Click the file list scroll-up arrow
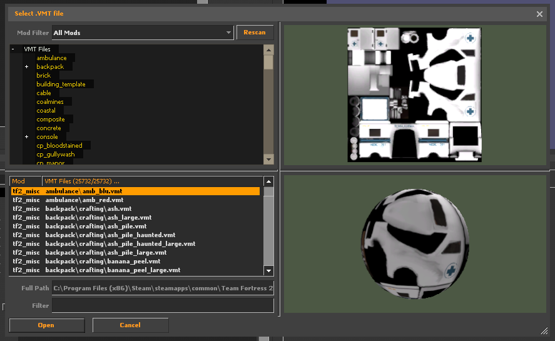 point(268,181)
